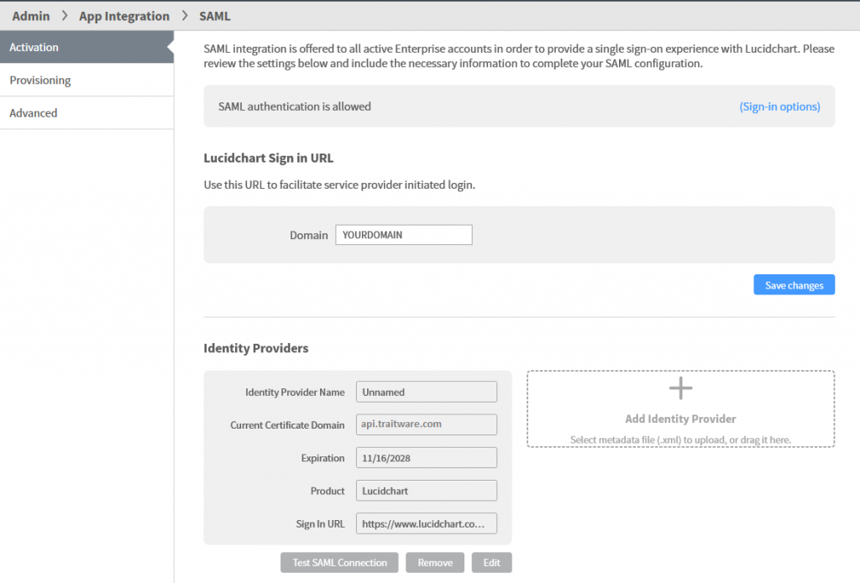The image size is (860, 583).
Task: Go to App Integration breadcrumb
Action: pyautogui.click(x=124, y=16)
